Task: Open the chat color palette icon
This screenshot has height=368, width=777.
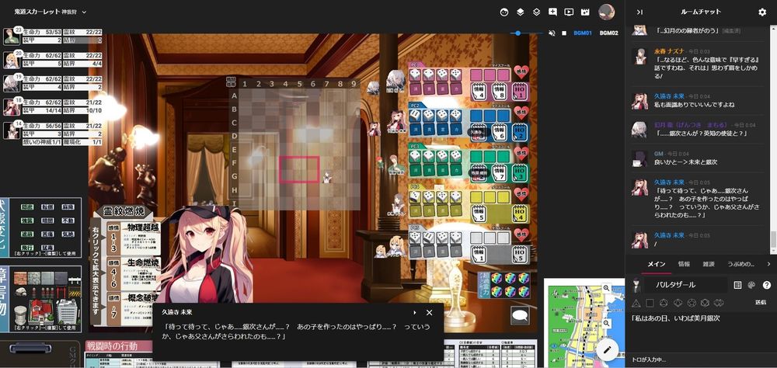Action: click(x=751, y=285)
